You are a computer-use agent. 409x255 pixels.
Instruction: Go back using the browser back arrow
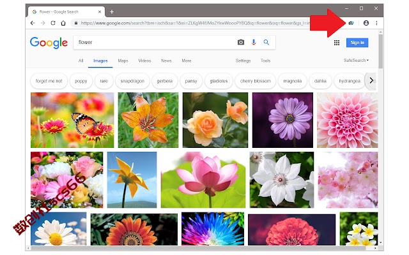click(33, 23)
